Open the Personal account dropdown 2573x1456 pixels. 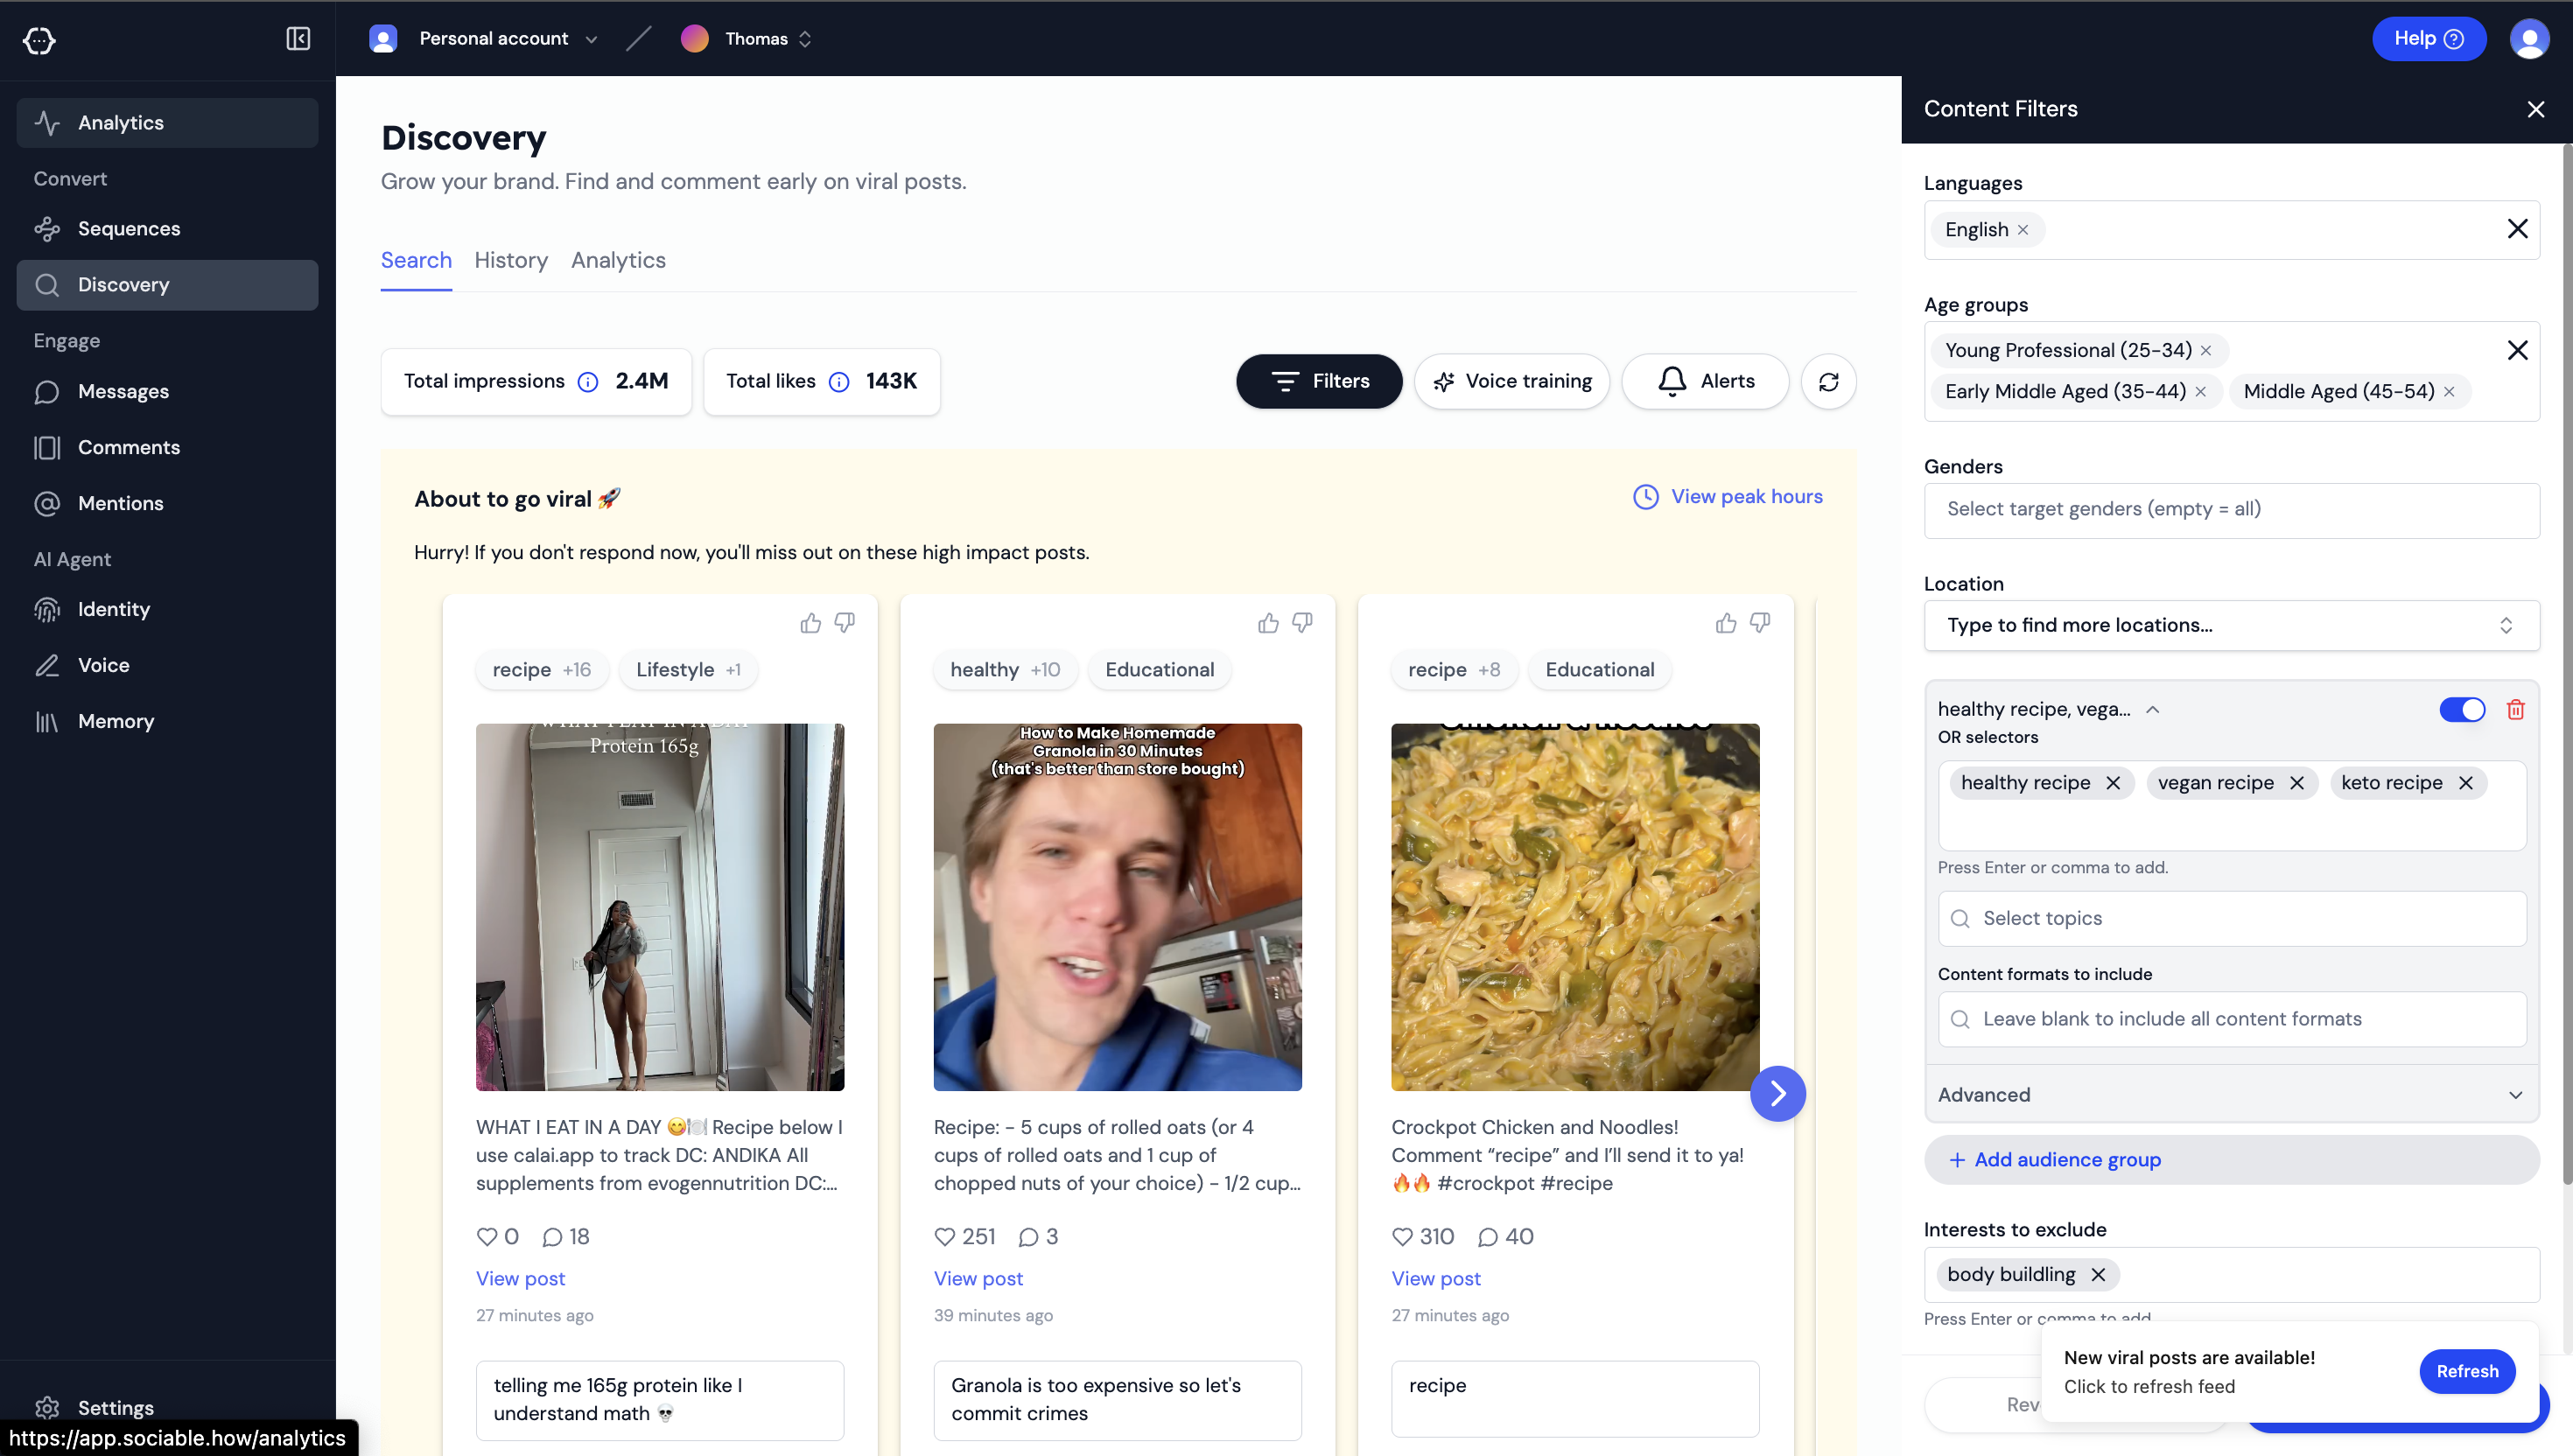click(494, 39)
